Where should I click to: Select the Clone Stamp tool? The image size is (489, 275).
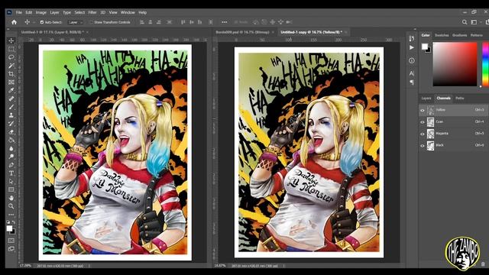point(11,115)
